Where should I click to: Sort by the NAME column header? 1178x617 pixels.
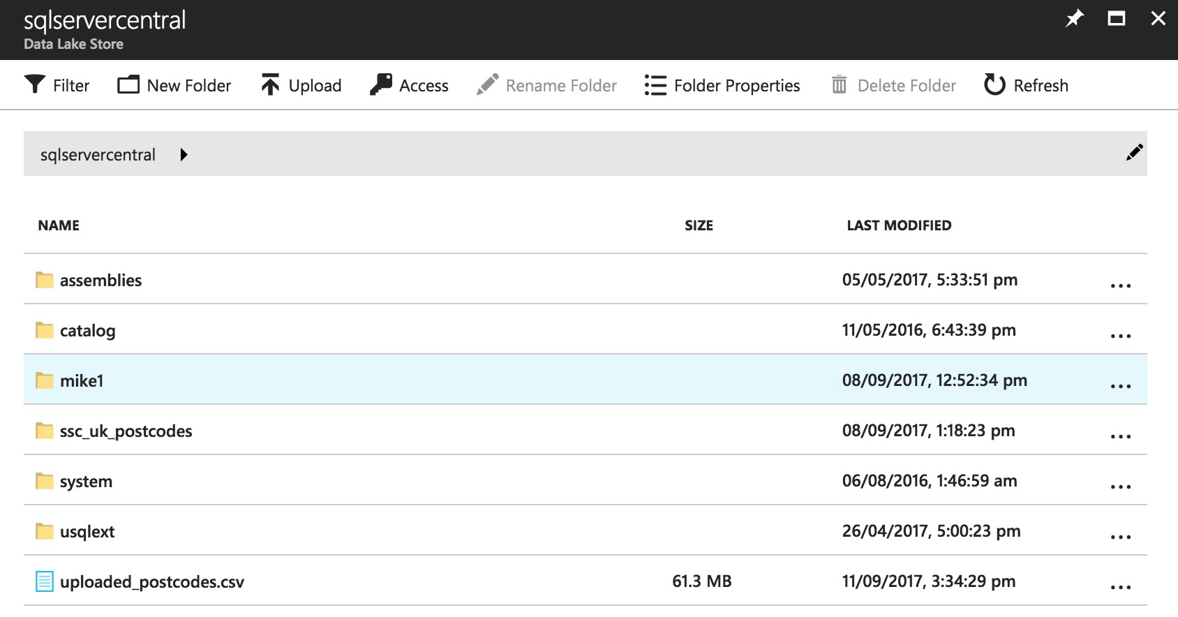[59, 225]
